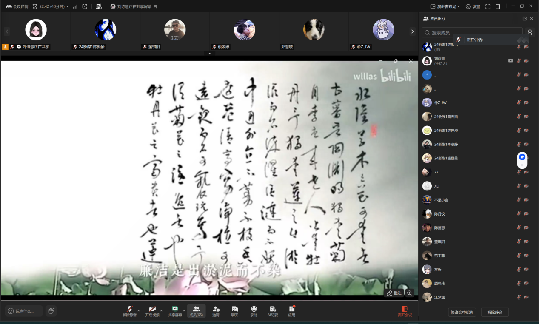The height and width of the screenshot is (324, 539).
Task: Toggle 解除静音 microphone button
Action: [x=129, y=311]
